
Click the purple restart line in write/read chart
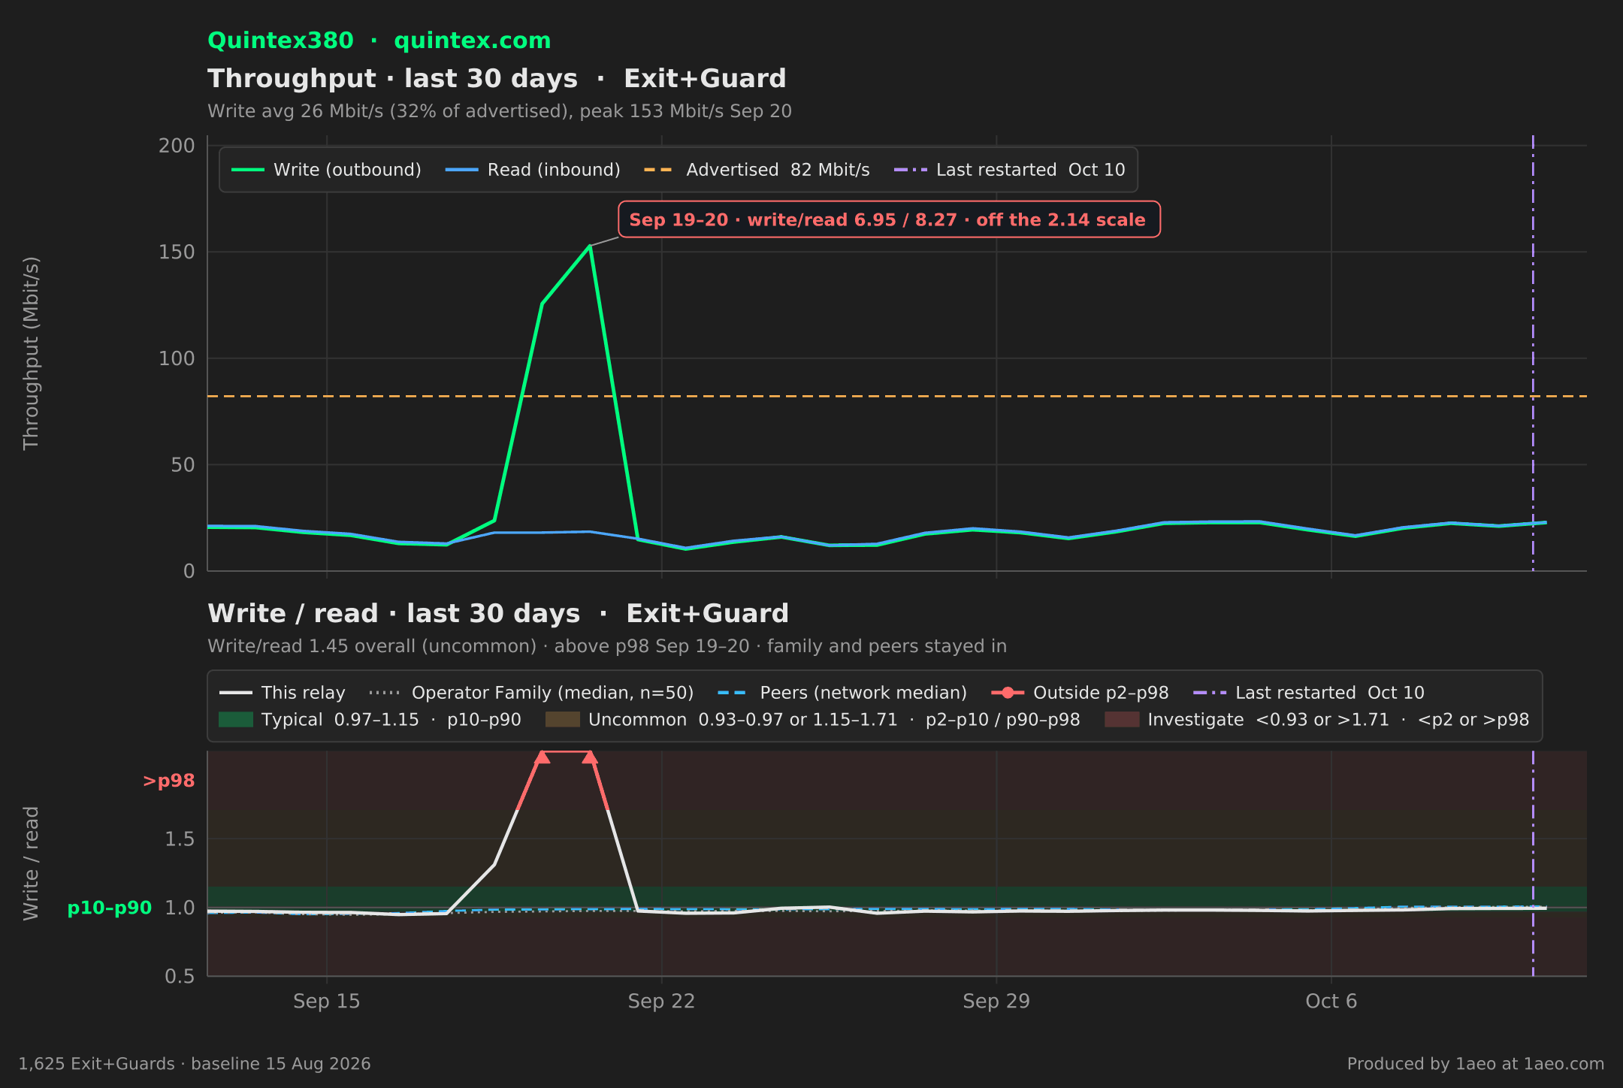click(x=1533, y=863)
